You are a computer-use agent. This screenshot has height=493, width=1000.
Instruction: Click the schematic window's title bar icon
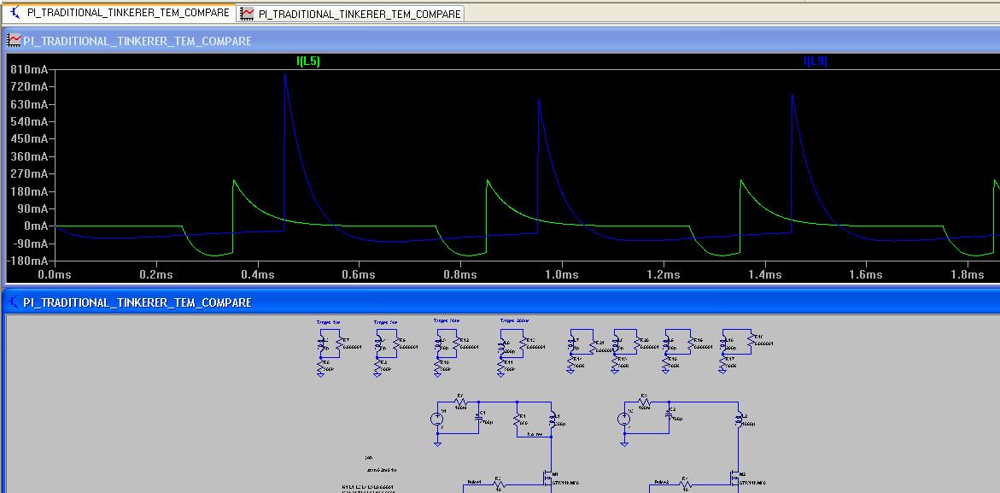click(x=14, y=302)
